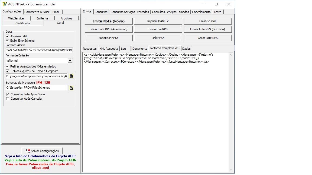Select the Emitente settings tab

[42, 18]
